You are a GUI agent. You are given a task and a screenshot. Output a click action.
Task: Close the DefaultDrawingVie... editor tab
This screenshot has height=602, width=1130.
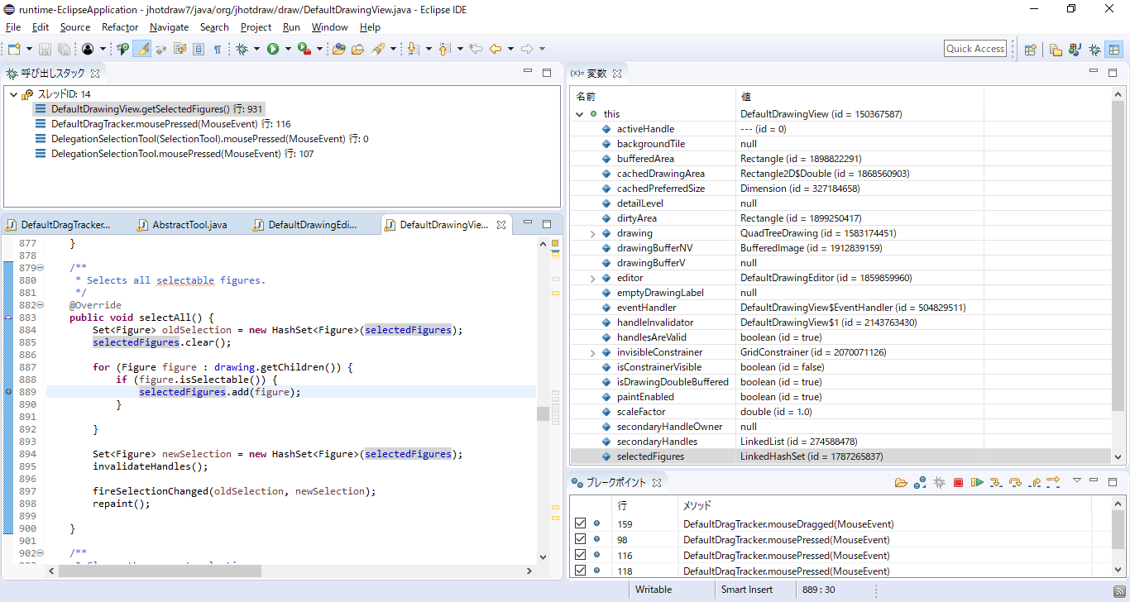(x=500, y=225)
